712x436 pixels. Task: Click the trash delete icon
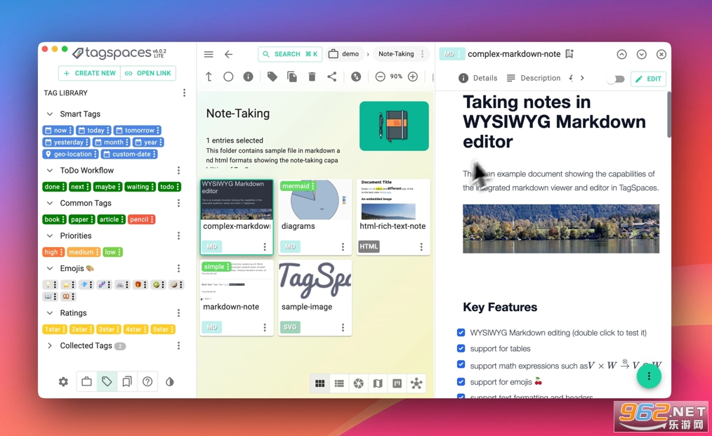tap(312, 77)
